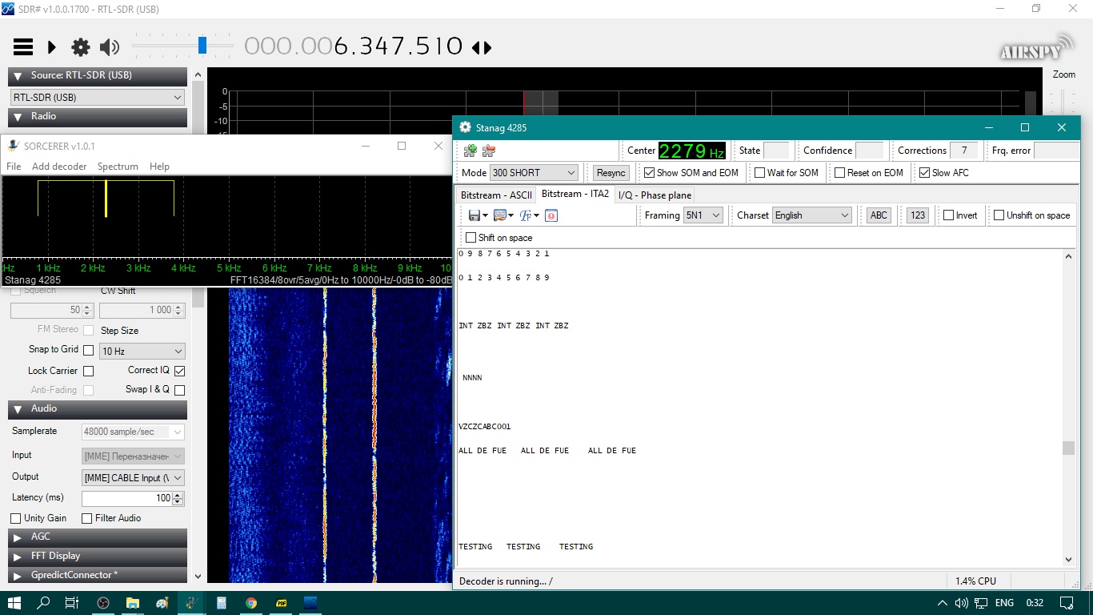1093x615 pixels.
Task: Click the save floppy disk icon
Action: [474, 215]
